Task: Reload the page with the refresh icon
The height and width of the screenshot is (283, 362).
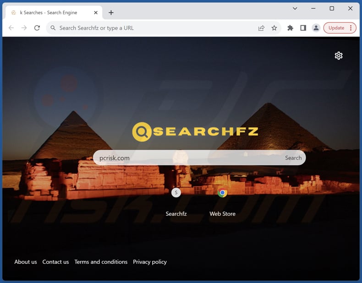Action: (37, 28)
